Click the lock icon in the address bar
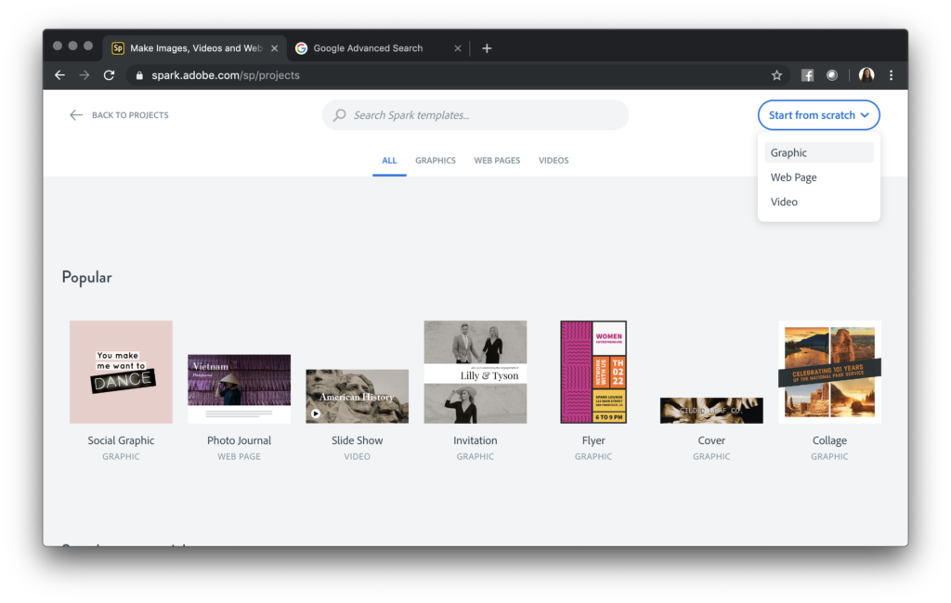The image size is (951, 603). coord(138,75)
